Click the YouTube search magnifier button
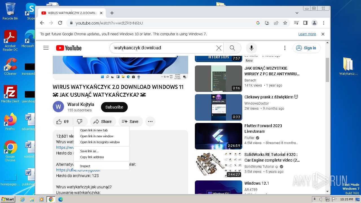This screenshot has height=203, width=361. tap(232, 48)
